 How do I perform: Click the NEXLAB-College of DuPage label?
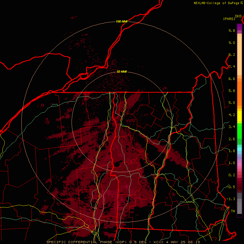point(216,3)
